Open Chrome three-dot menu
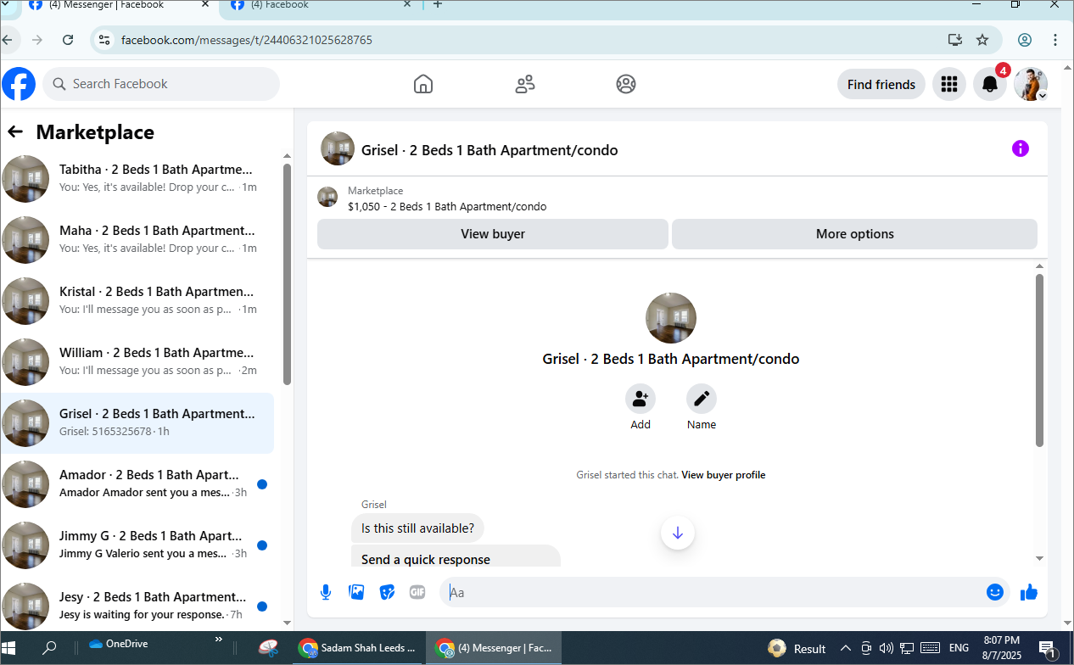 point(1055,40)
